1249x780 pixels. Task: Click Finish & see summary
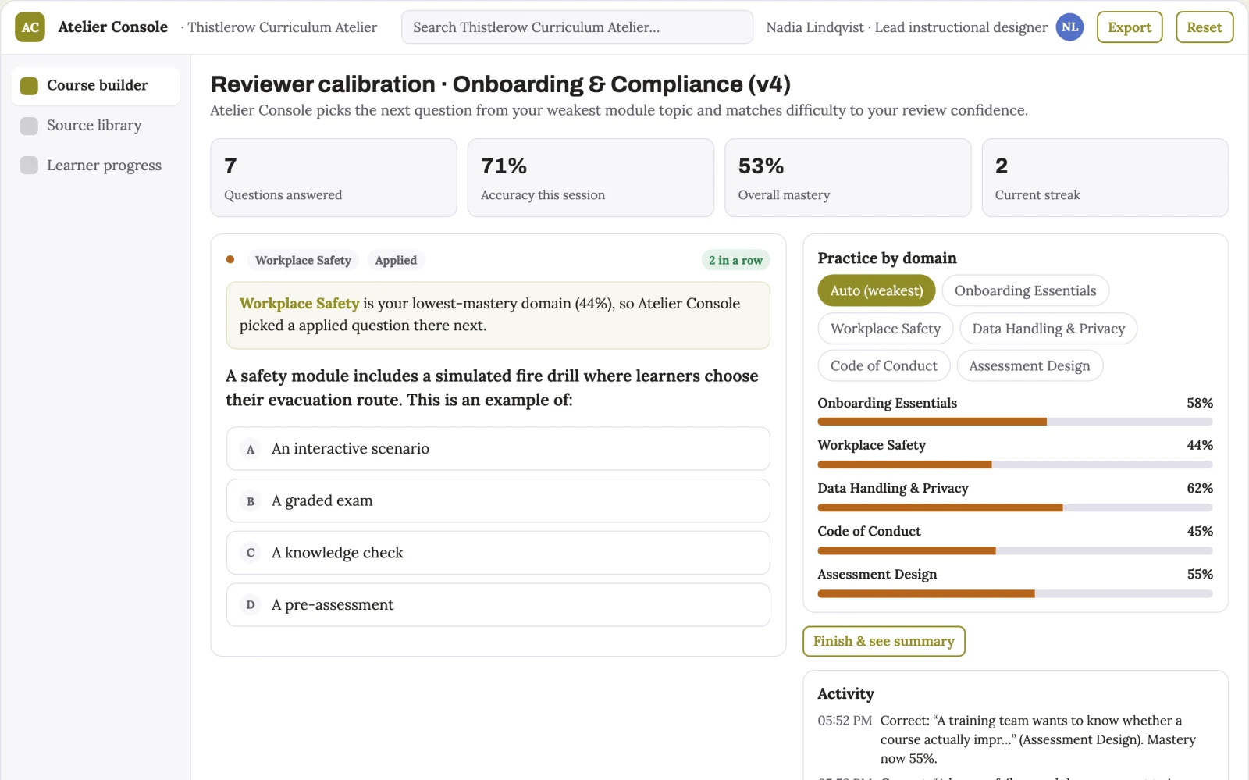click(884, 641)
